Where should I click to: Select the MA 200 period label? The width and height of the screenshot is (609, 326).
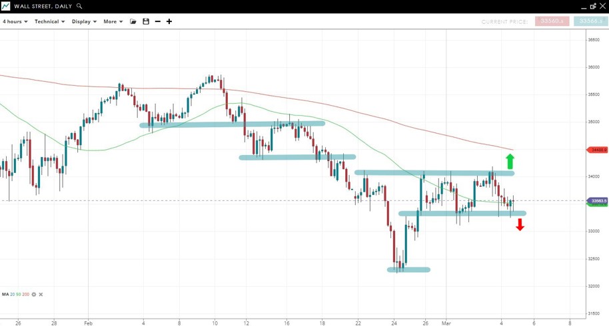[26, 294]
